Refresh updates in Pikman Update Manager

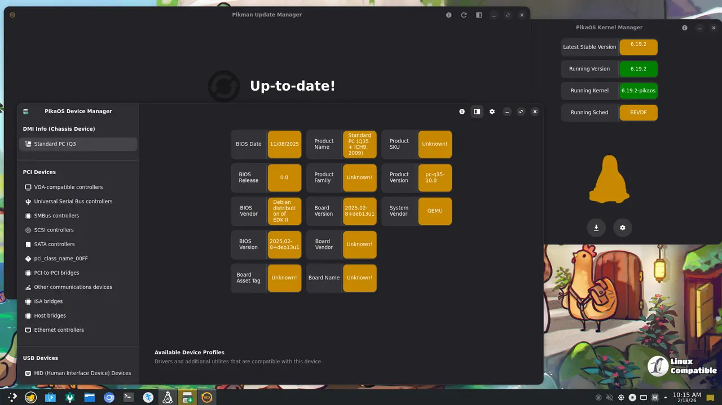point(464,15)
